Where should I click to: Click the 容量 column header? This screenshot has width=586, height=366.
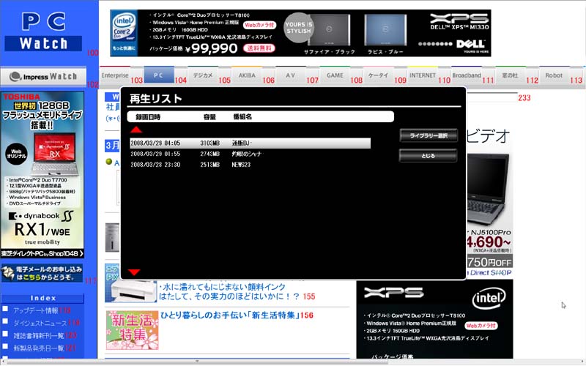(209, 117)
